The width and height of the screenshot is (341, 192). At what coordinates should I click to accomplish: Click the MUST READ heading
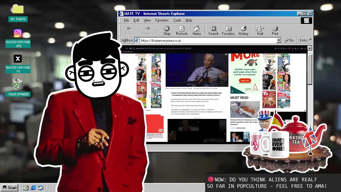pyautogui.click(x=239, y=98)
